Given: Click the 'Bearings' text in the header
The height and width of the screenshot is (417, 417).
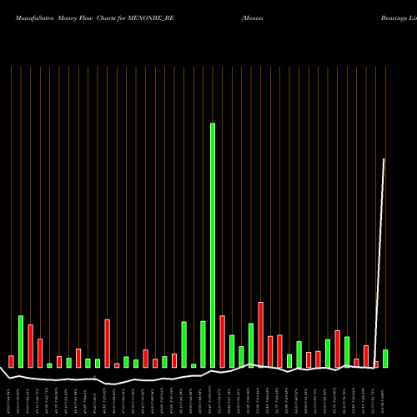Looking at the screenshot, I should point(394,18).
